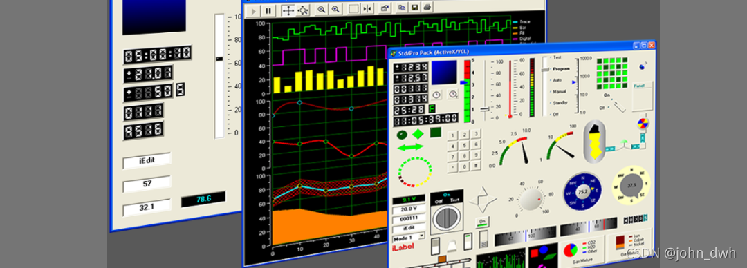Click the Panel box
Image resolution: width=747 pixels, height=268 pixels.
coord(642,96)
